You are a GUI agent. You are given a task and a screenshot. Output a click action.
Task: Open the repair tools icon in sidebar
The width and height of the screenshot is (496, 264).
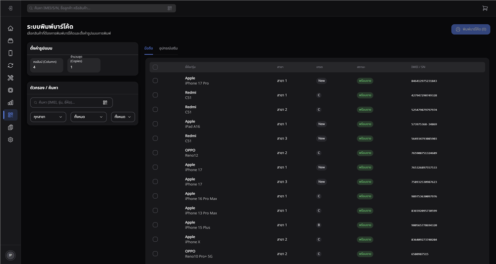(x=10, y=78)
